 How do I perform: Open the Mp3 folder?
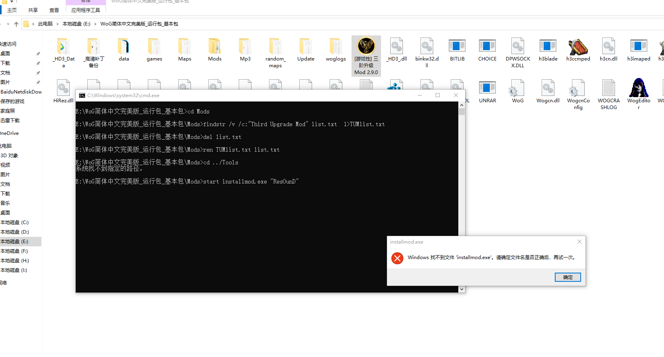tap(245, 50)
